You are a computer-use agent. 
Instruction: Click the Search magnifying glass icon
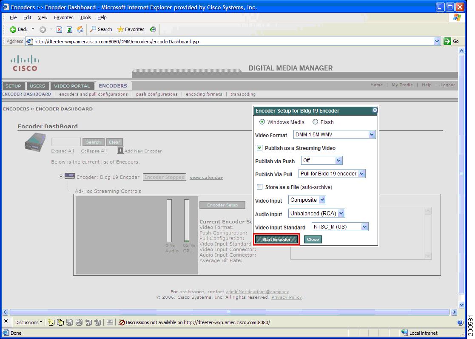94,29
